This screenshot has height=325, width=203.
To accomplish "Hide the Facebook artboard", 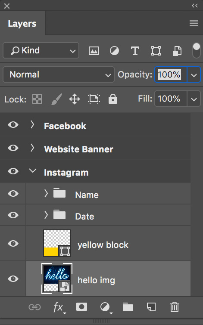I will click(13, 125).
